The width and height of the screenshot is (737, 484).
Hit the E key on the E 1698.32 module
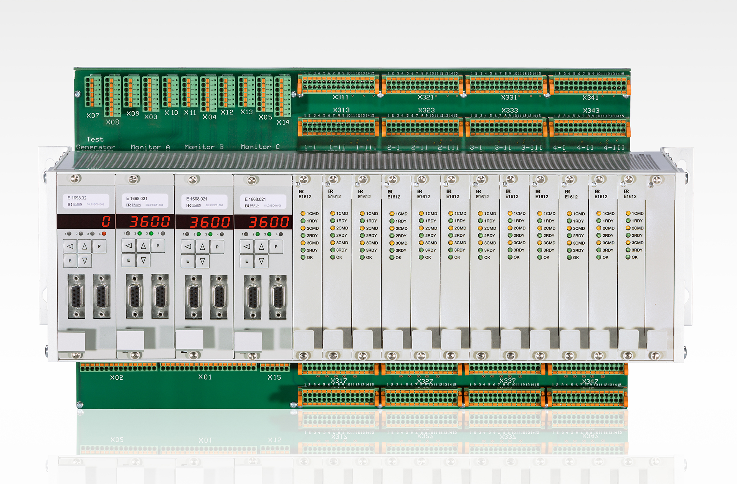click(x=70, y=261)
